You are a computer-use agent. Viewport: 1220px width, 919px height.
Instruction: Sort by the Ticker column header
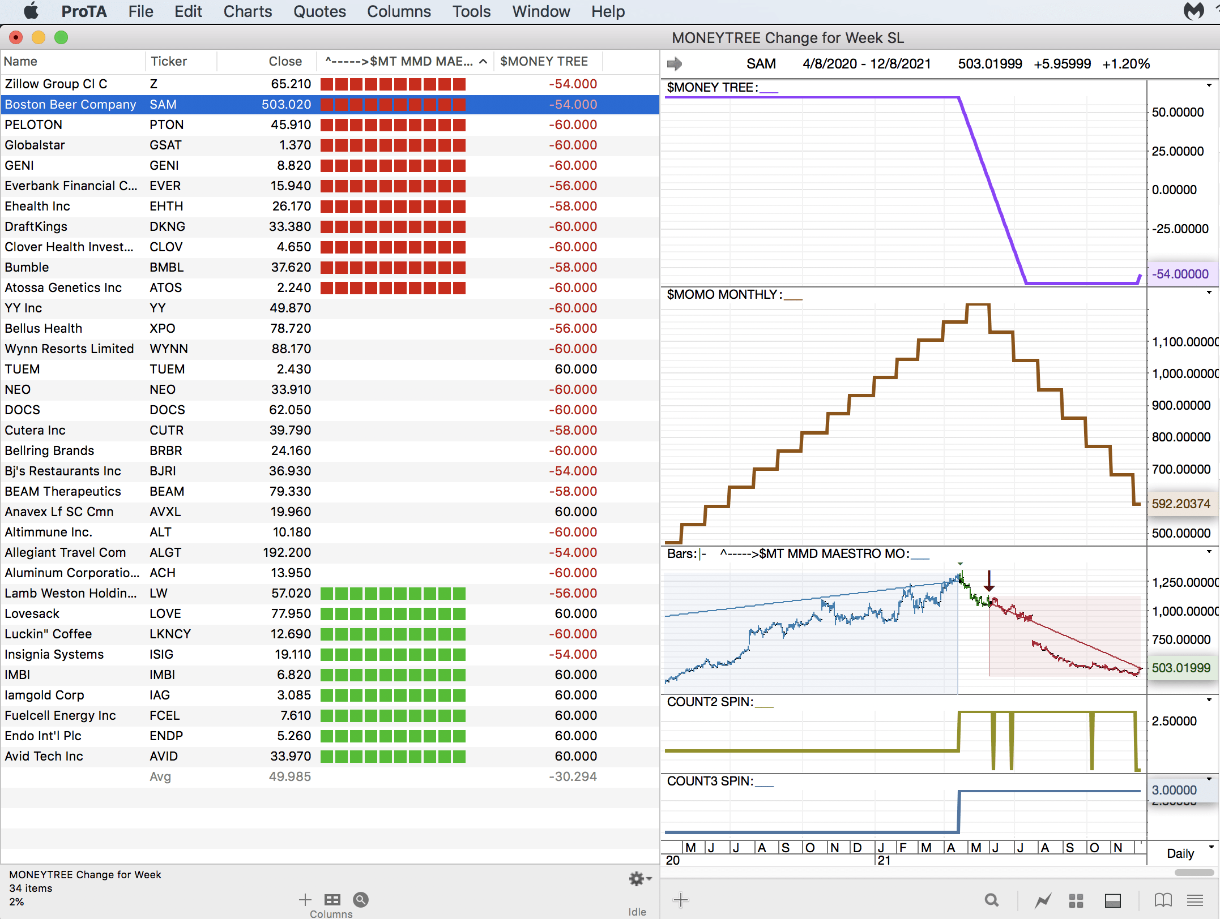(x=168, y=61)
